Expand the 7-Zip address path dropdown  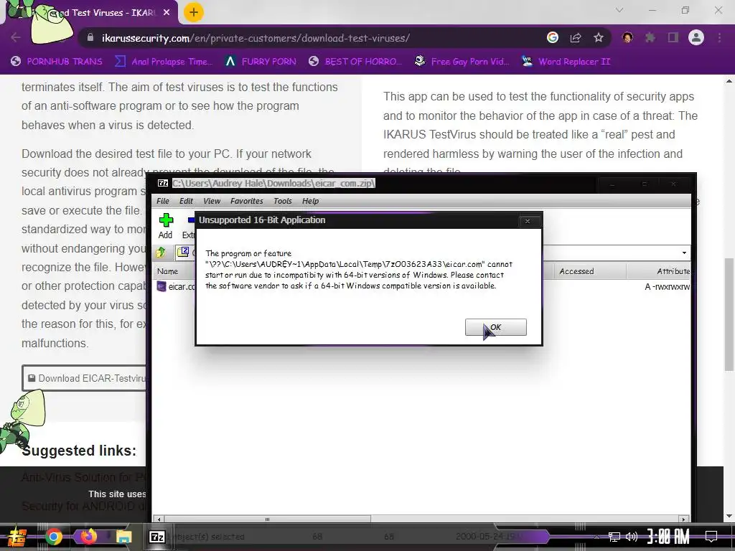(684, 253)
